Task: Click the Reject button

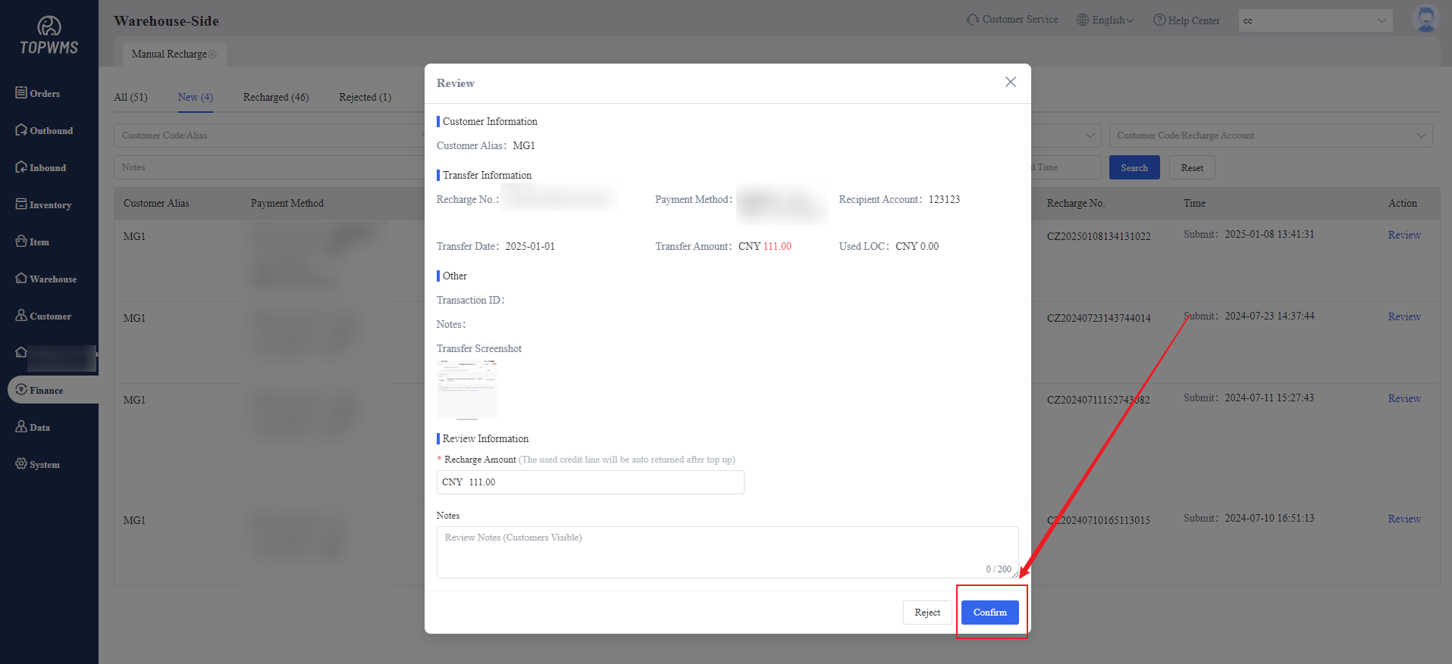Action: (x=927, y=613)
